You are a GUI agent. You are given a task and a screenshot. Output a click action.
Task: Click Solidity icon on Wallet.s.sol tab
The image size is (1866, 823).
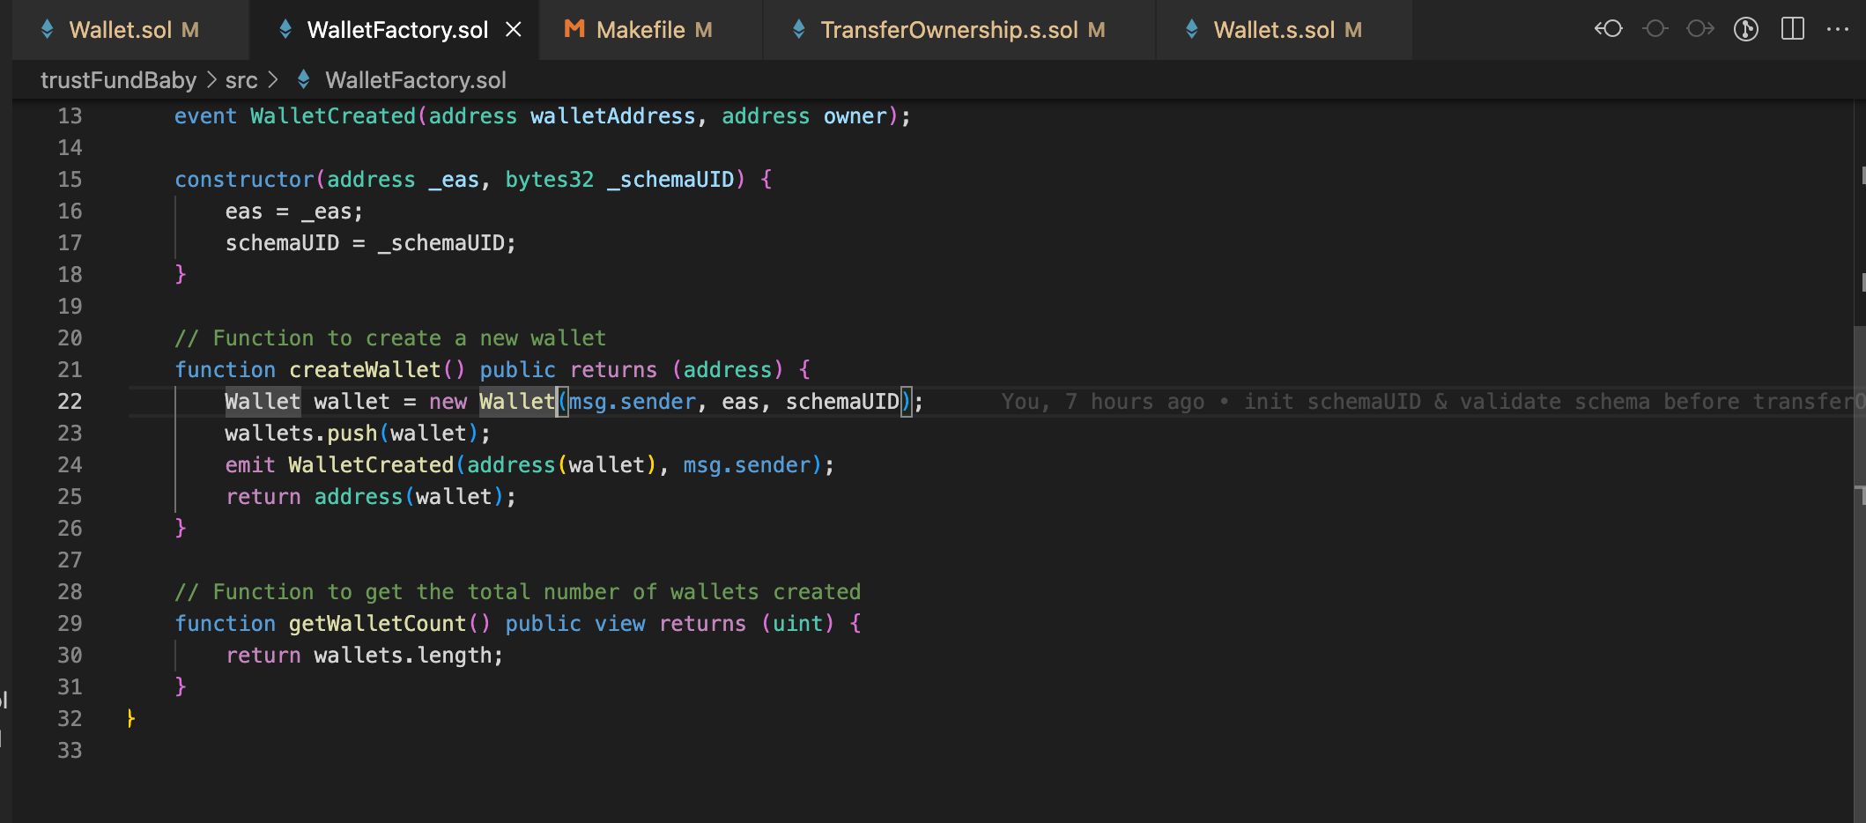point(1192,30)
